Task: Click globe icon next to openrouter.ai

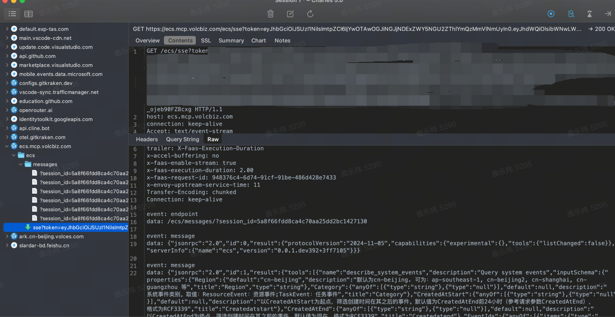Action: point(14,110)
